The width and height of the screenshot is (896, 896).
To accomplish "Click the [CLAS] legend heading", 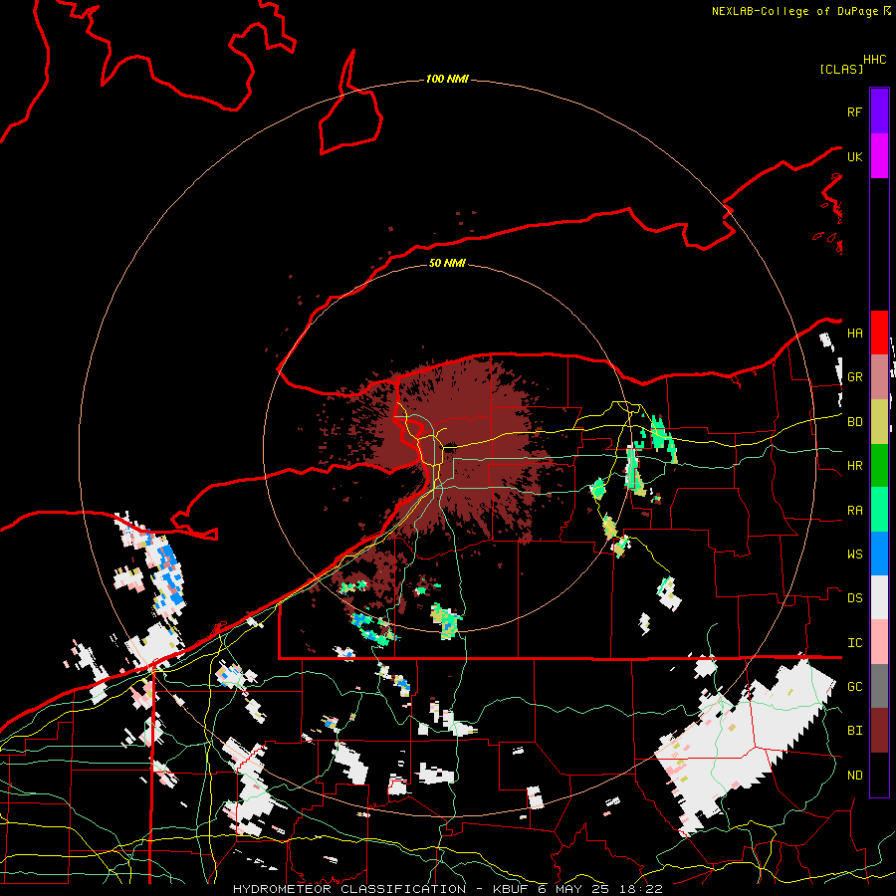I will tap(841, 69).
